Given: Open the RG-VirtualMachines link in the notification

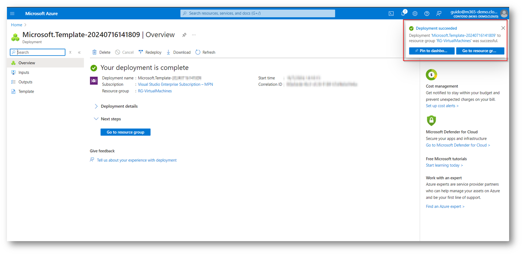Looking at the screenshot, I should coord(454,41).
